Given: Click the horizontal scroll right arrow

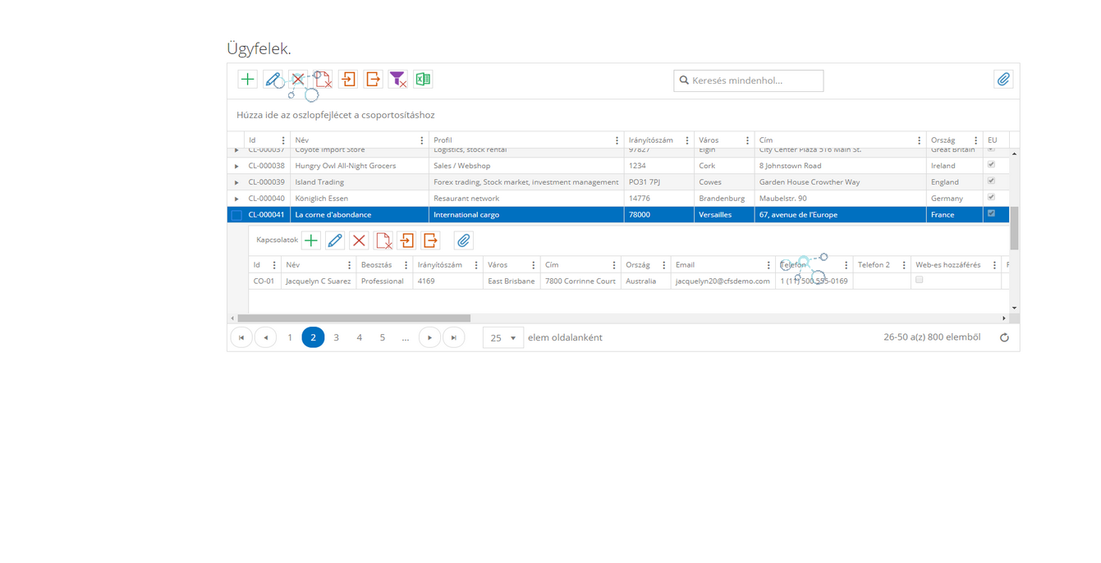Looking at the screenshot, I should tap(1003, 318).
